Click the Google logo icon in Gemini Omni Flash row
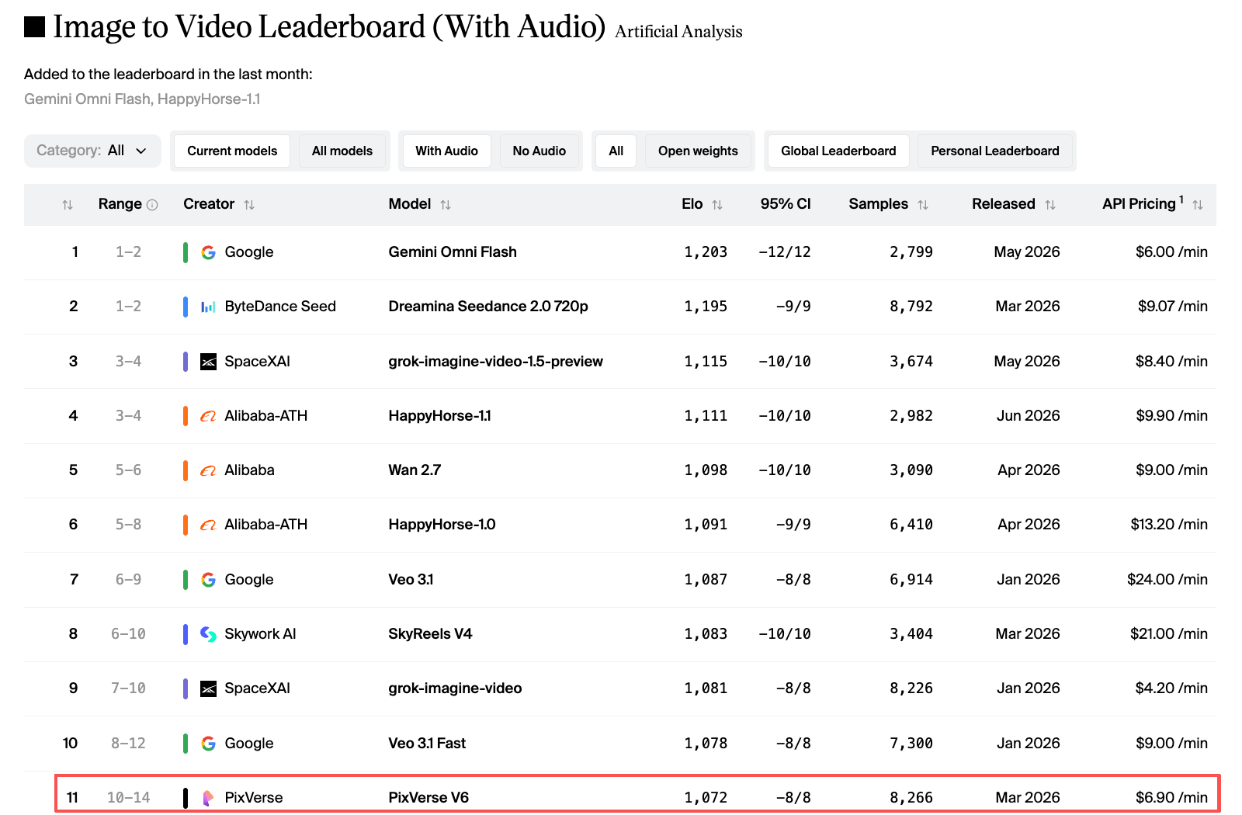This screenshot has height=815, width=1242. pos(208,252)
